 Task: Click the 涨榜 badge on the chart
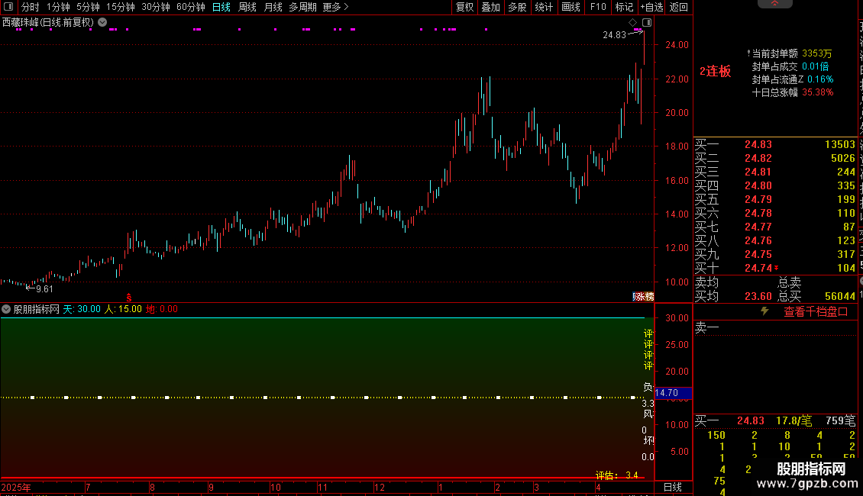point(643,296)
